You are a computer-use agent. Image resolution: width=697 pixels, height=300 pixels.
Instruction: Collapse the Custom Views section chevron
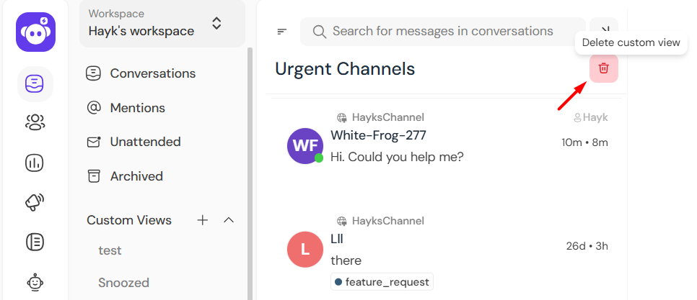[229, 220]
